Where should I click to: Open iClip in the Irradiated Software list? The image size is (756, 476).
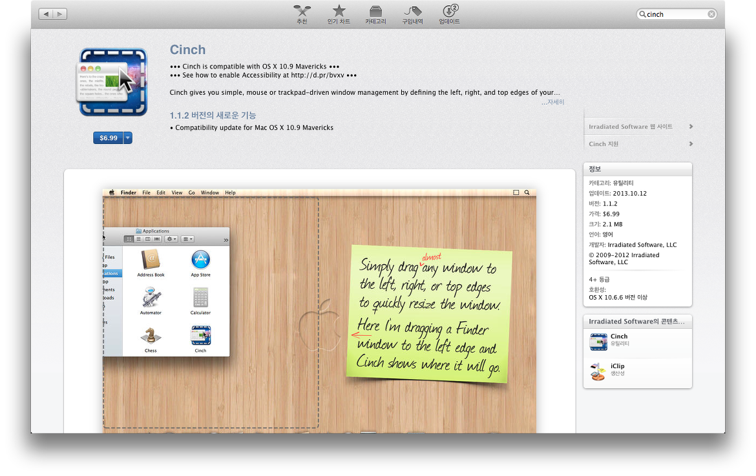637,371
